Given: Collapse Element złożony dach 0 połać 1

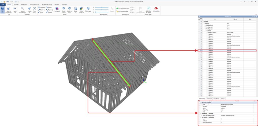Looking at the screenshot, I should [207, 32].
